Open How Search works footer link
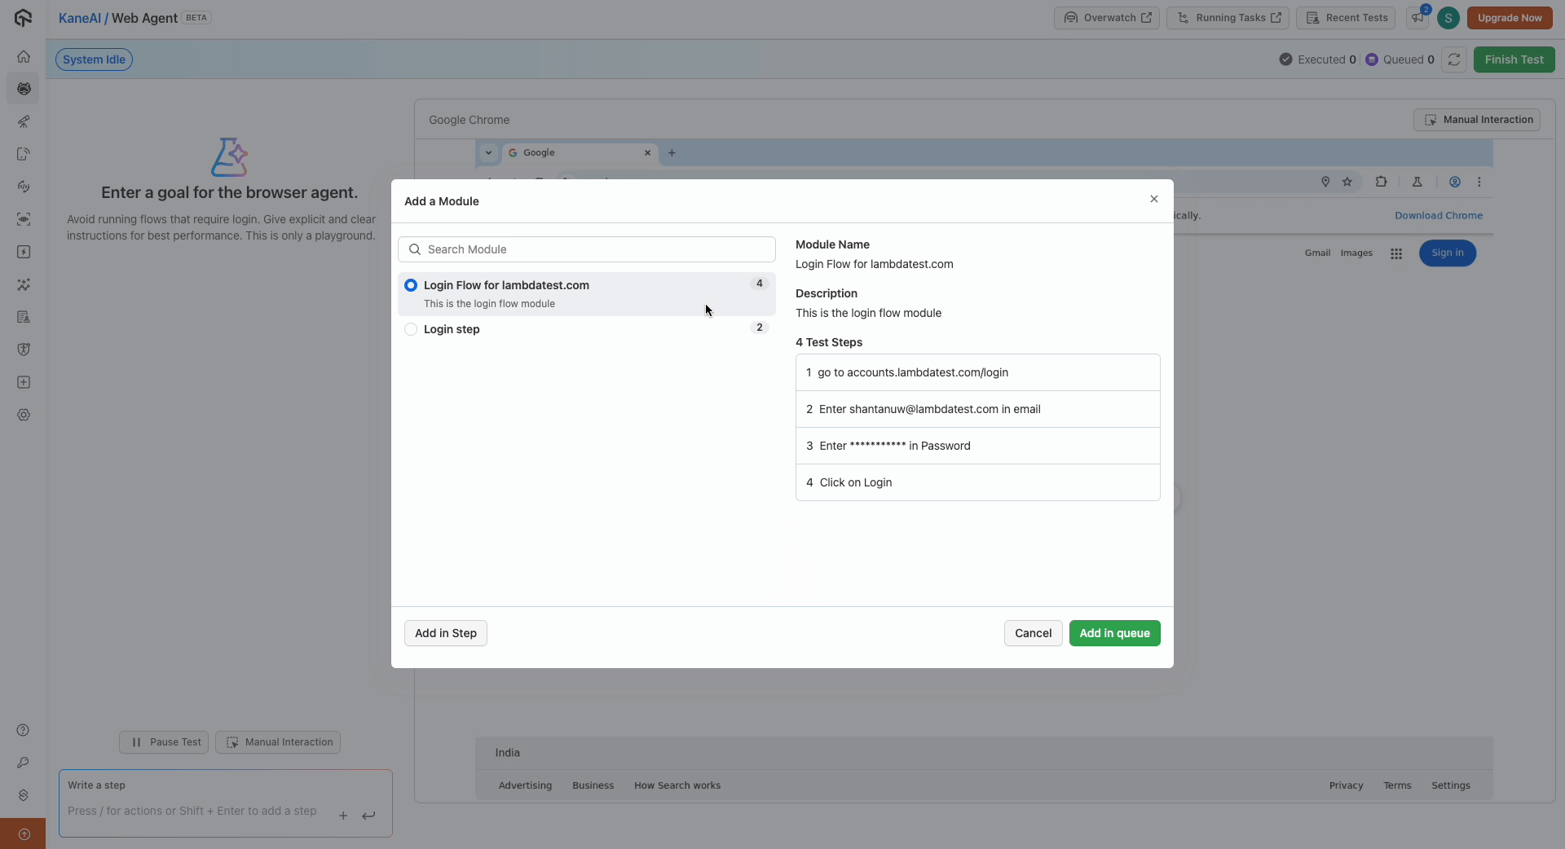 (677, 785)
